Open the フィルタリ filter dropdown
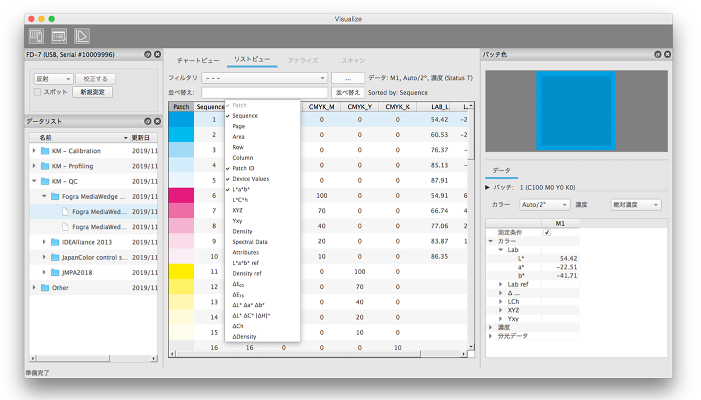701x400 pixels. (x=265, y=78)
